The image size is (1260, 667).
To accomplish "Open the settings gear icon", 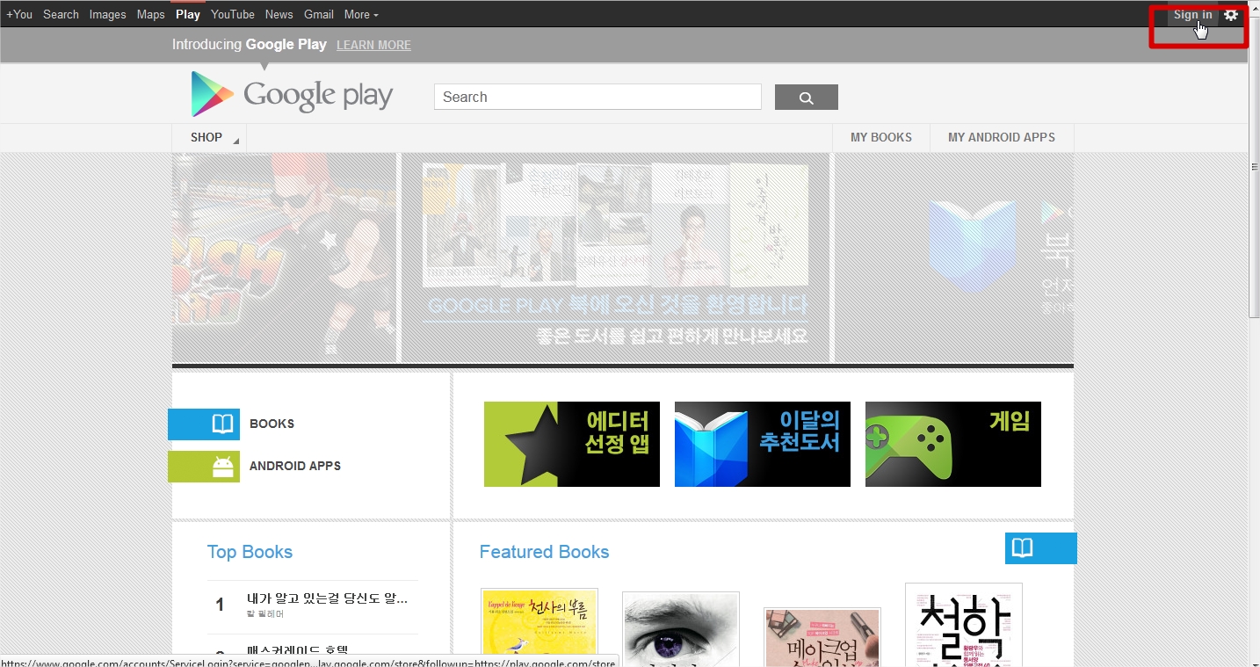I will pyautogui.click(x=1231, y=15).
